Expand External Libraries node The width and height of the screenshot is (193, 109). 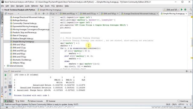(x=5, y=66)
